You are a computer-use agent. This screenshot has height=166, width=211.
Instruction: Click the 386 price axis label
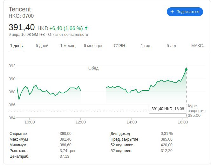coord(12,105)
